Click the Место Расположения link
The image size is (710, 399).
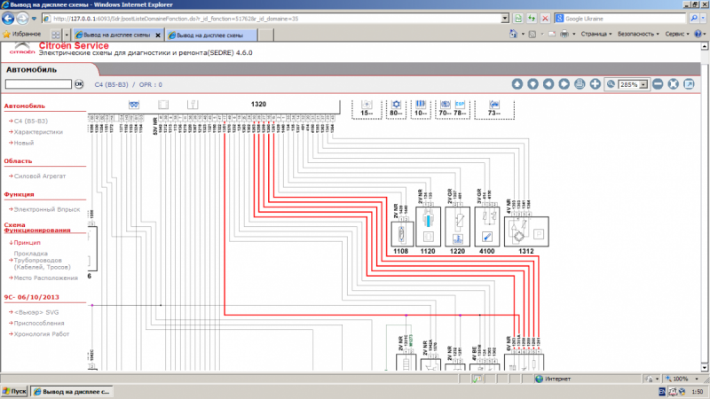44,278
